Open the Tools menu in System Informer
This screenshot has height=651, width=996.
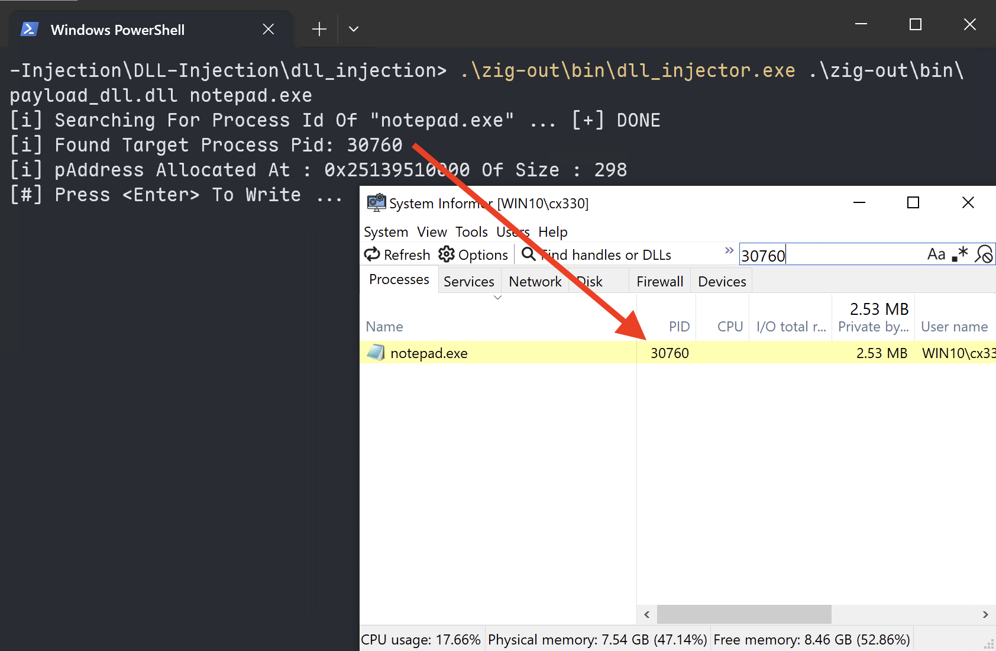(x=471, y=232)
